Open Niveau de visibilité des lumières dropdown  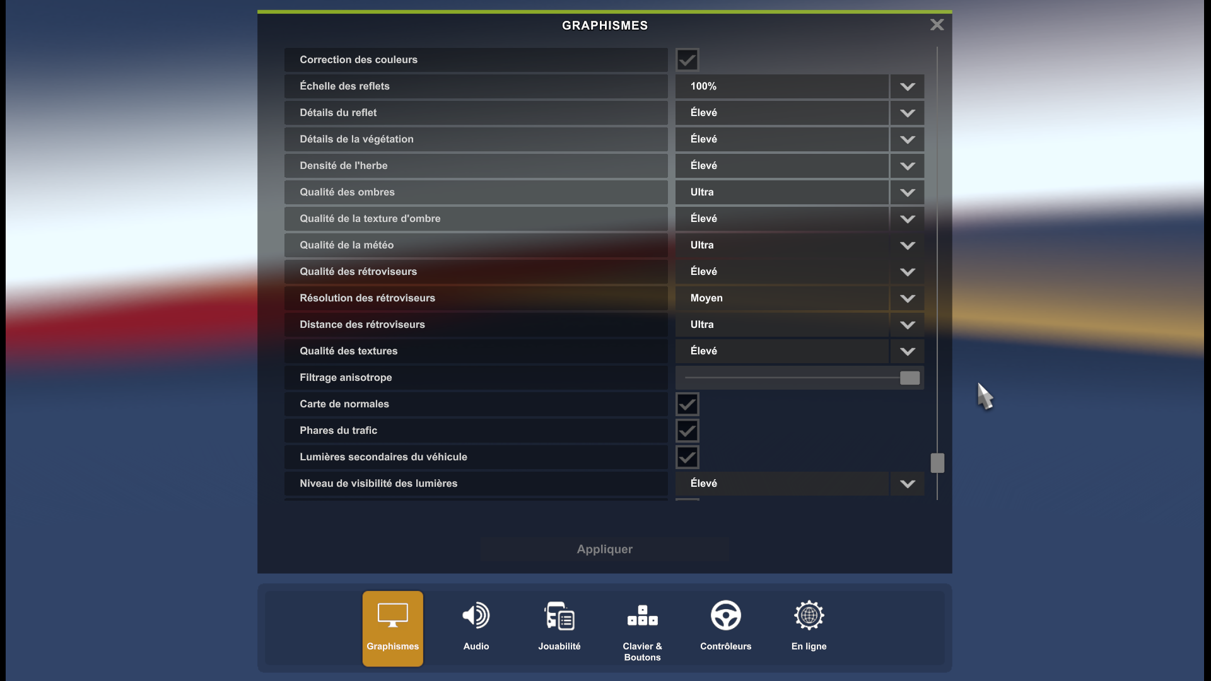(907, 484)
